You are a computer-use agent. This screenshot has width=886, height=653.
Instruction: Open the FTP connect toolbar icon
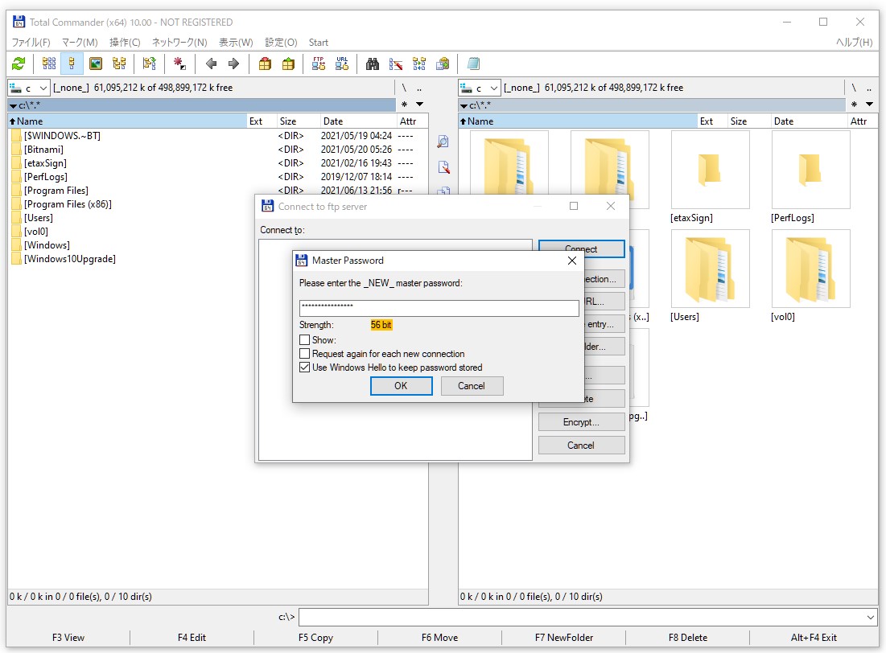click(319, 64)
